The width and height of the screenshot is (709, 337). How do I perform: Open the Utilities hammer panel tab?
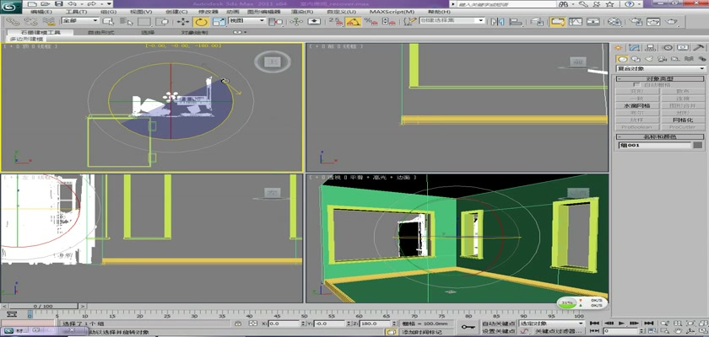699,47
